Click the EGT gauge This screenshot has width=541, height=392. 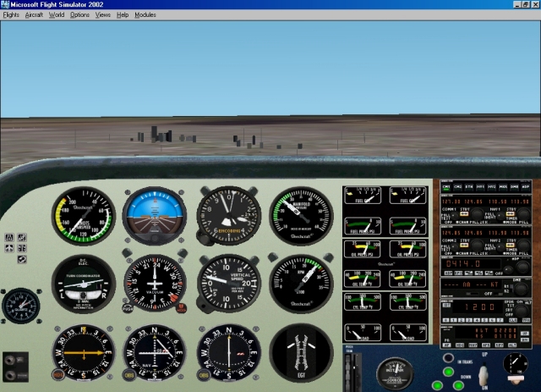[301, 352]
